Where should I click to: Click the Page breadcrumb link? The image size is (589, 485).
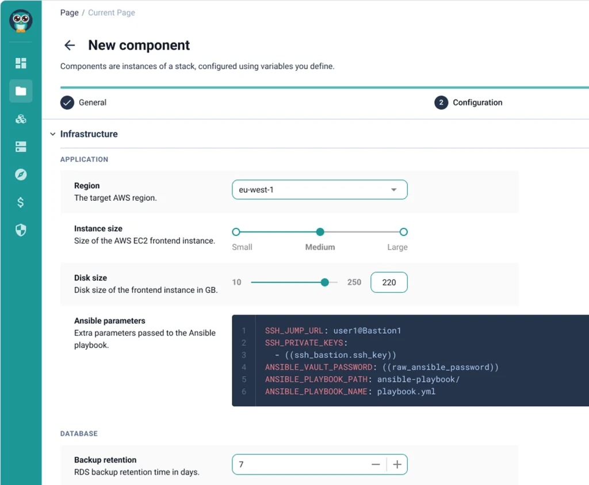tap(69, 12)
